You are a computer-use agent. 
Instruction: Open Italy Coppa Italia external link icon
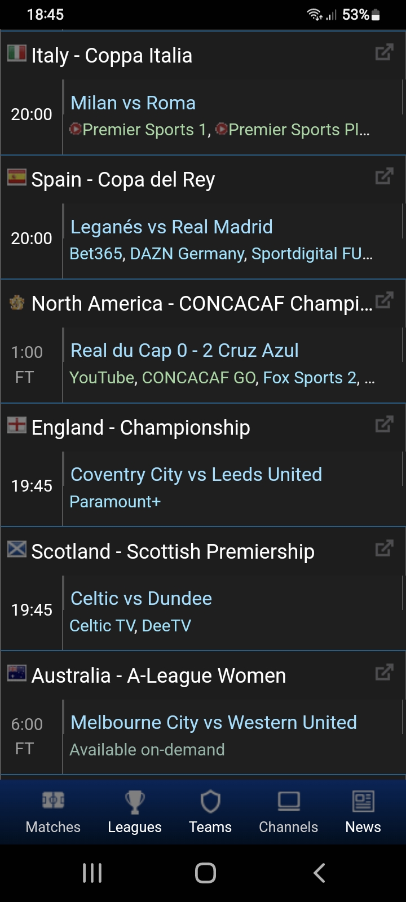coord(384,53)
